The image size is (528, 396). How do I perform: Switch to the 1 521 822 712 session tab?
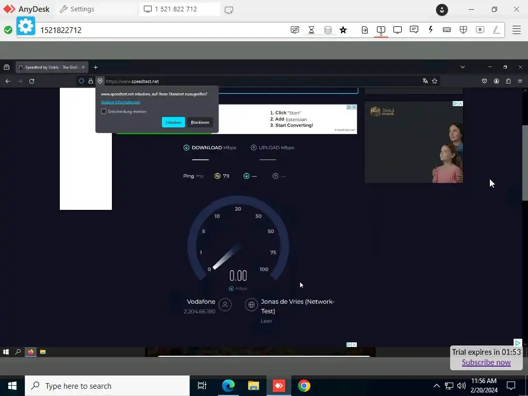coord(180,9)
